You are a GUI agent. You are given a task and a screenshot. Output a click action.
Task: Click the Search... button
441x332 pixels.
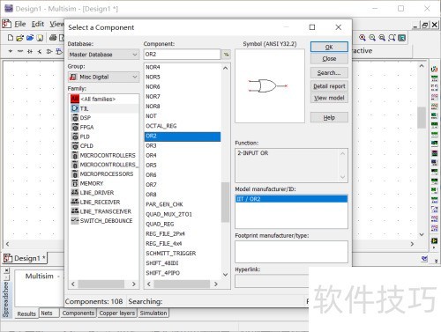[329, 72]
